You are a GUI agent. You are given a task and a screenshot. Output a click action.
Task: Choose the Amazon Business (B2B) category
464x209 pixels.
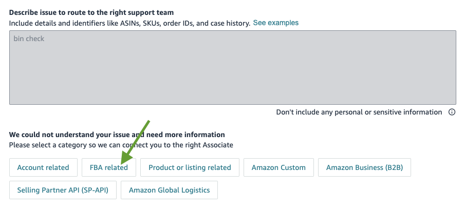(364, 167)
